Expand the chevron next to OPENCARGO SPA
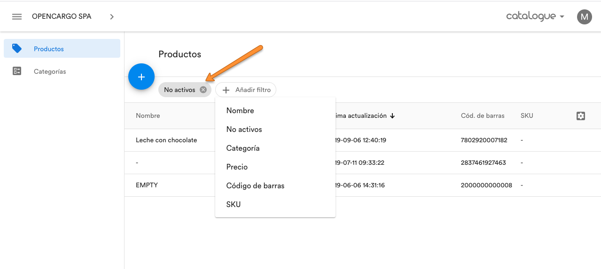601x269 pixels. (112, 17)
